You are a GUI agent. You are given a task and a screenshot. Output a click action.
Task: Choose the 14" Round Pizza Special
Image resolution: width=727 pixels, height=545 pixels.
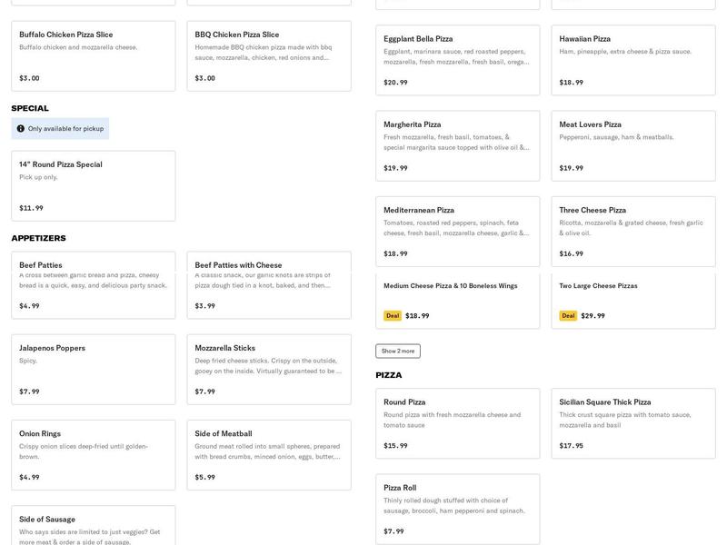(x=93, y=186)
